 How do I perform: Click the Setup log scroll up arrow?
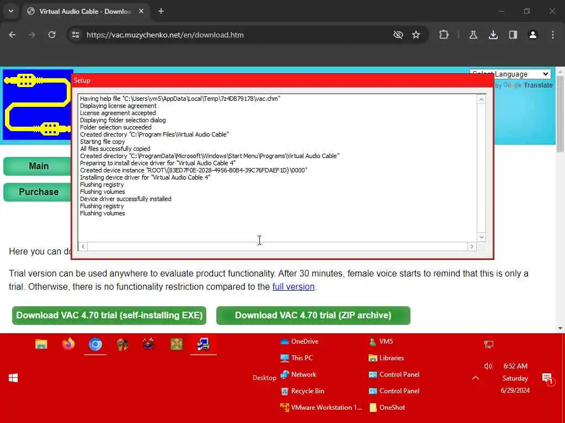point(481,99)
